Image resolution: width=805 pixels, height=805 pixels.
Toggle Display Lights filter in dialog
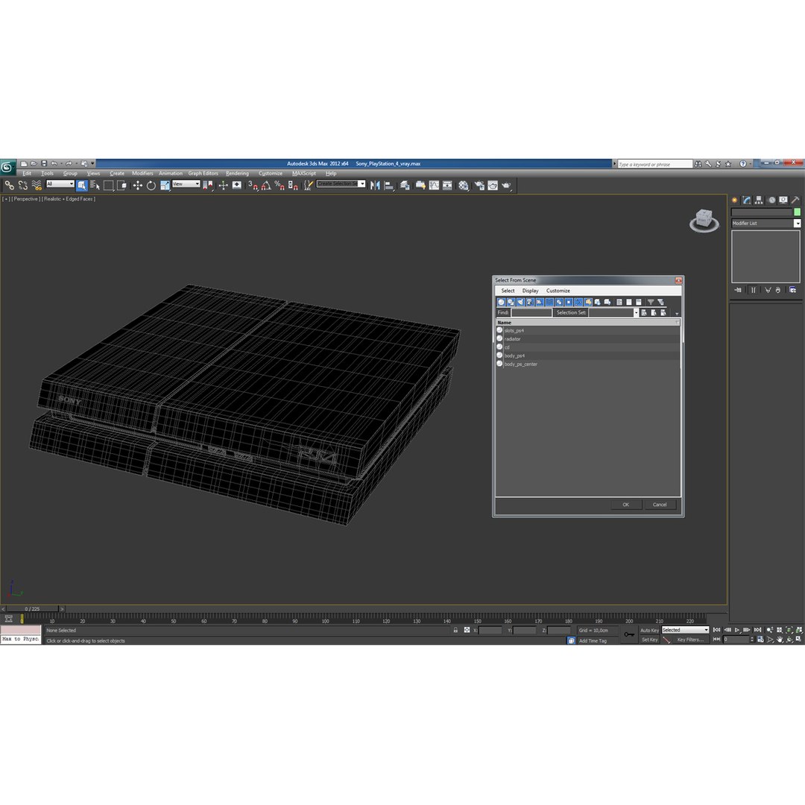pos(520,303)
